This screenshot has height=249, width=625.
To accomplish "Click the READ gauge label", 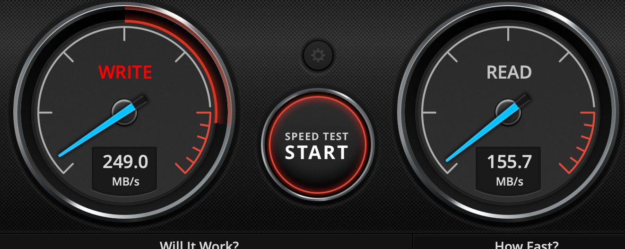I will [x=509, y=72].
